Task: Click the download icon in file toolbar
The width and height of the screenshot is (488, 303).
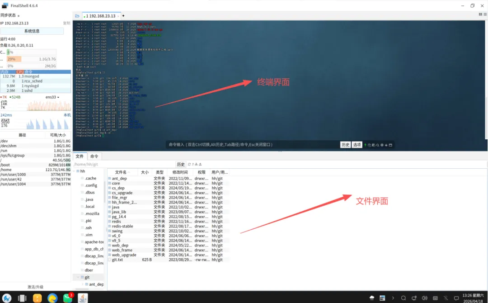Action: tap(197, 164)
